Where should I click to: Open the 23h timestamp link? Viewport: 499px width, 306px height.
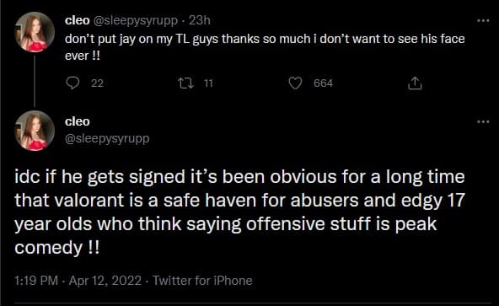200,20
